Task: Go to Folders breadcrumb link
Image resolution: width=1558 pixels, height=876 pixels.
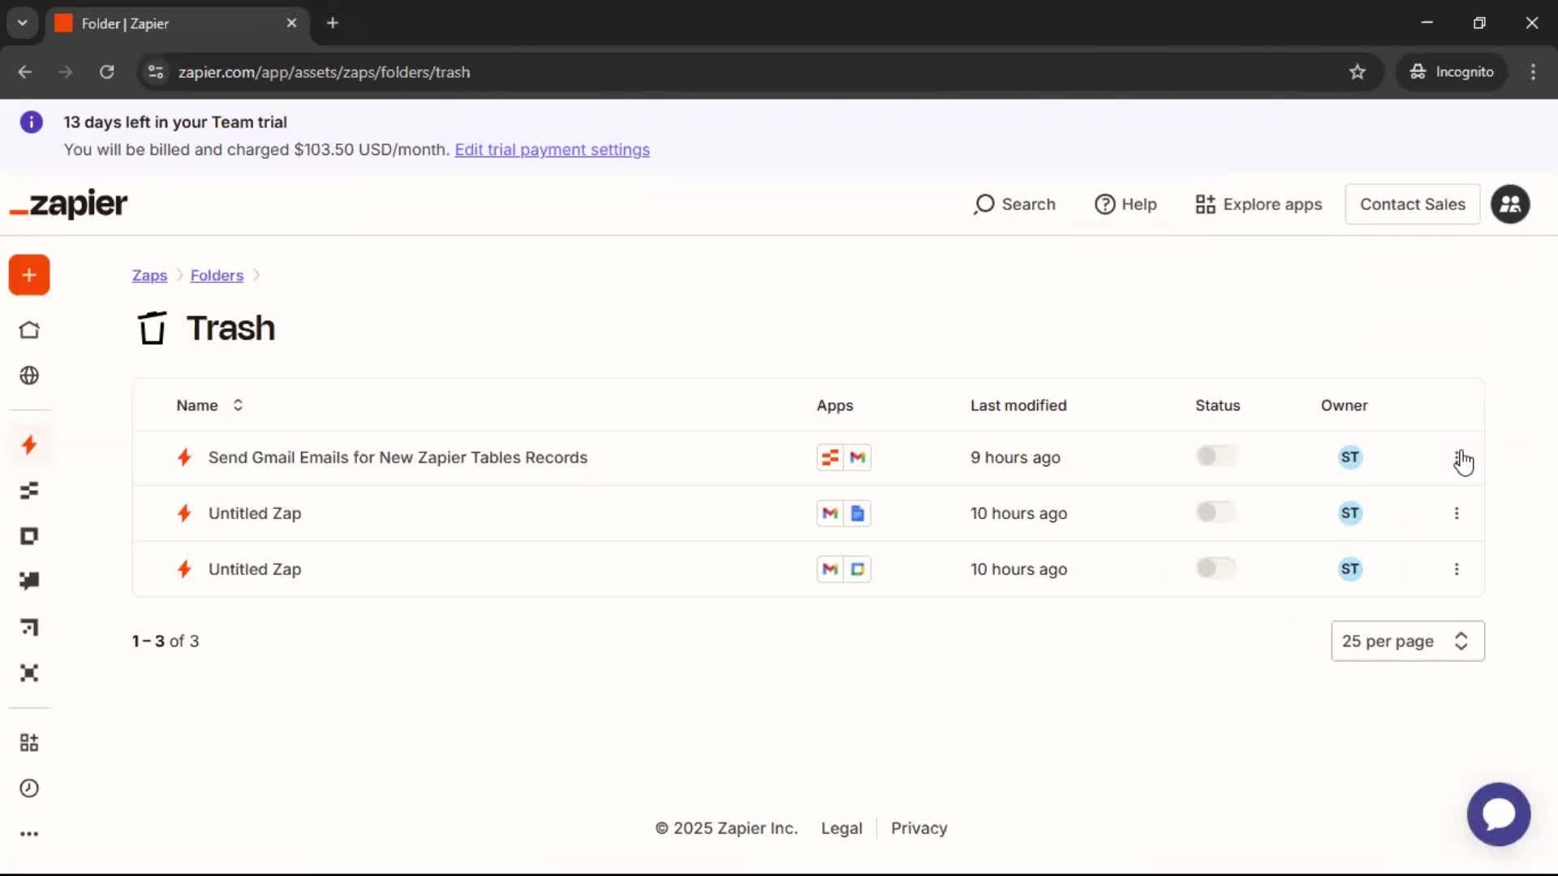Action: (217, 276)
